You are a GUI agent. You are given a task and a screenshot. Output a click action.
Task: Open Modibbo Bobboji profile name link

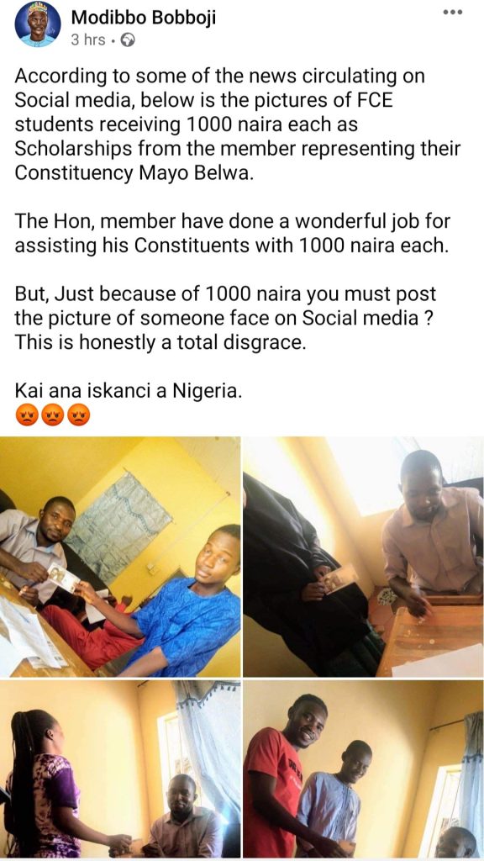point(143,18)
